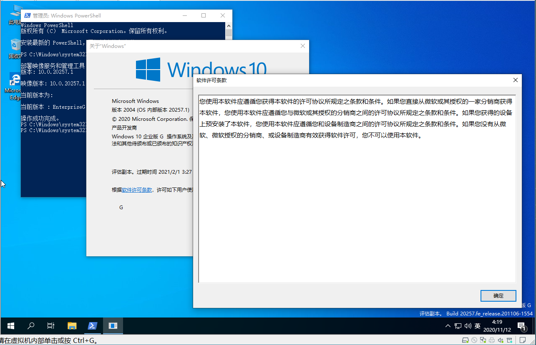Close the 软件许可条款 dialog
This screenshot has height=345, width=536.
pos(516,80)
